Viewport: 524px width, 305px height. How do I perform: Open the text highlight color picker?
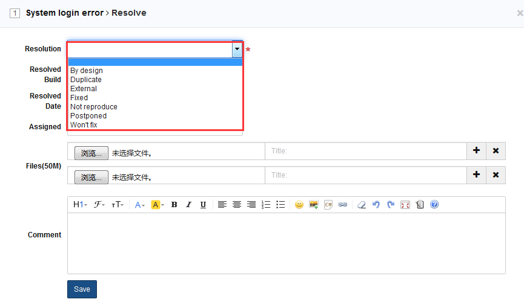(157, 205)
